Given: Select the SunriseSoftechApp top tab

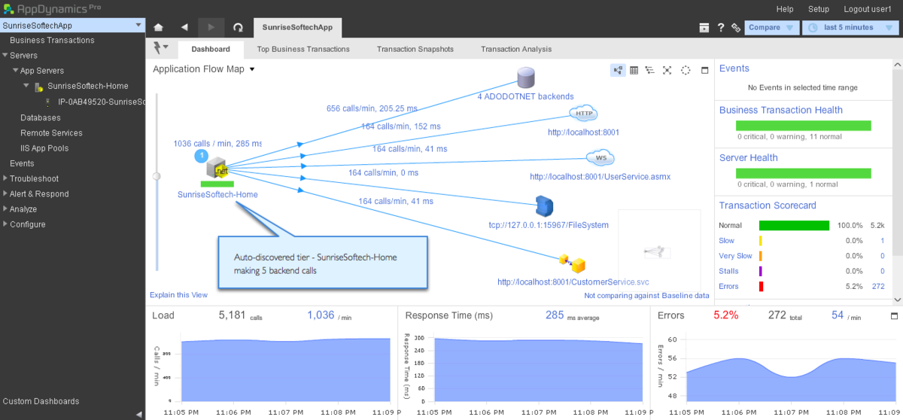Looking at the screenshot, I should coord(297,27).
